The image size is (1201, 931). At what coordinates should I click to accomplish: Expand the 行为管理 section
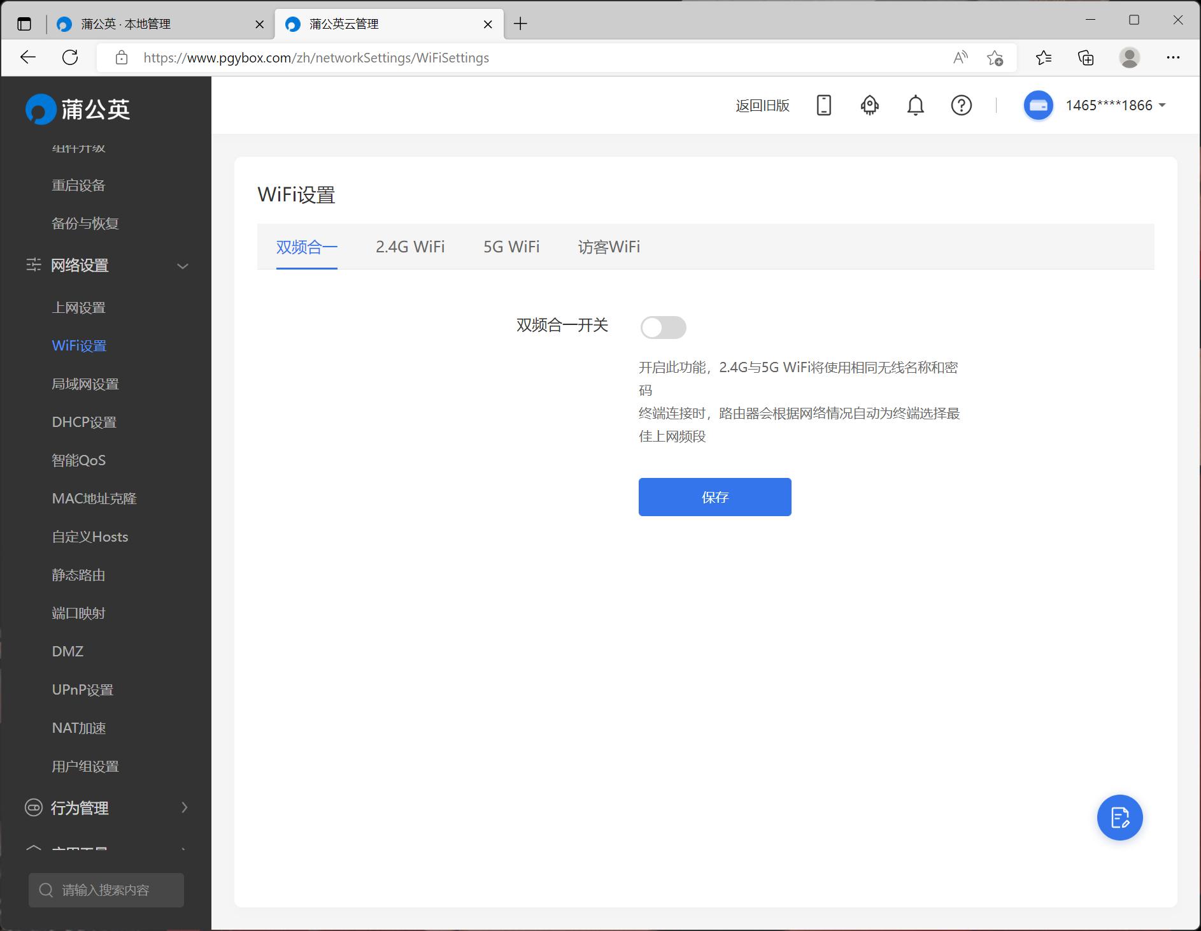tap(185, 807)
